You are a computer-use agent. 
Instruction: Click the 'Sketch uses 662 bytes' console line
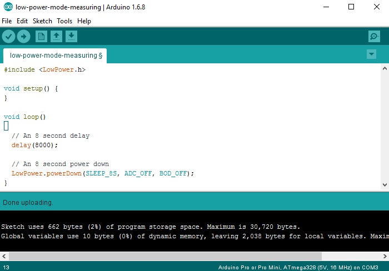151,227
